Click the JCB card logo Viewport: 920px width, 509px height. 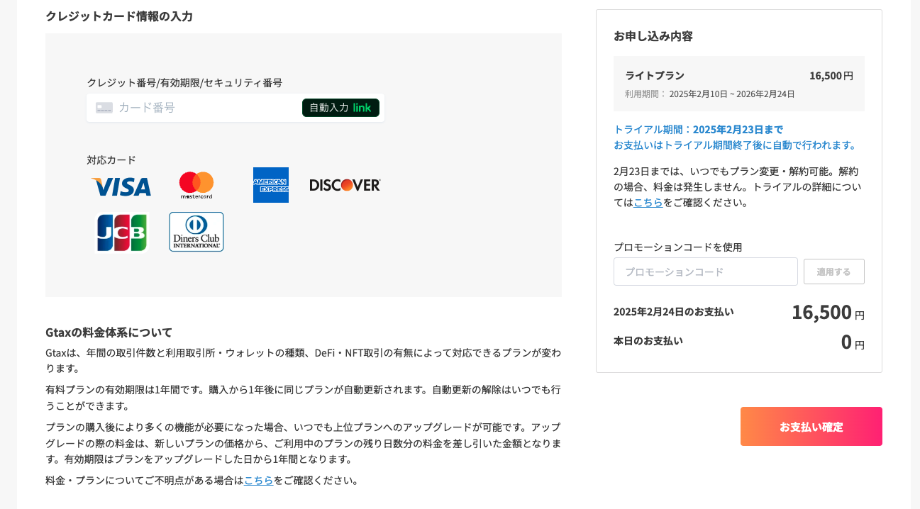point(122,233)
